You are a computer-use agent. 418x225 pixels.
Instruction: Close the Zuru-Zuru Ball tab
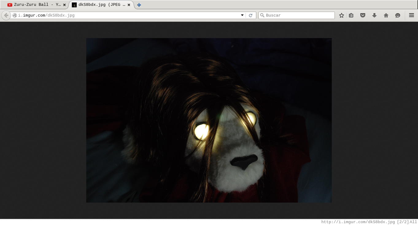coord(64,5)
